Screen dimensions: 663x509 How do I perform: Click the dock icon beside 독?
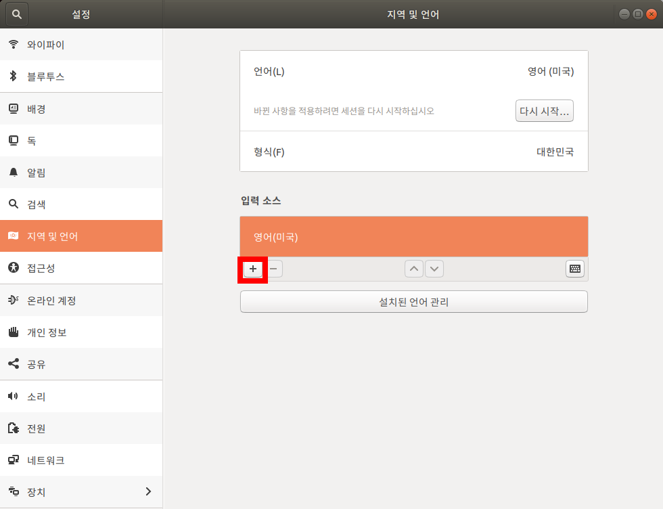point(14,141)
